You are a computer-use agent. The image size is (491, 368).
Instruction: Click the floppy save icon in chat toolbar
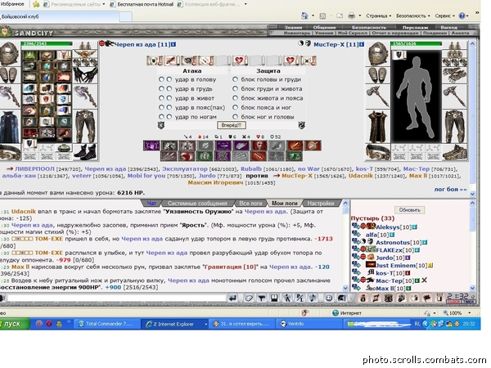[x=274, y=298]
